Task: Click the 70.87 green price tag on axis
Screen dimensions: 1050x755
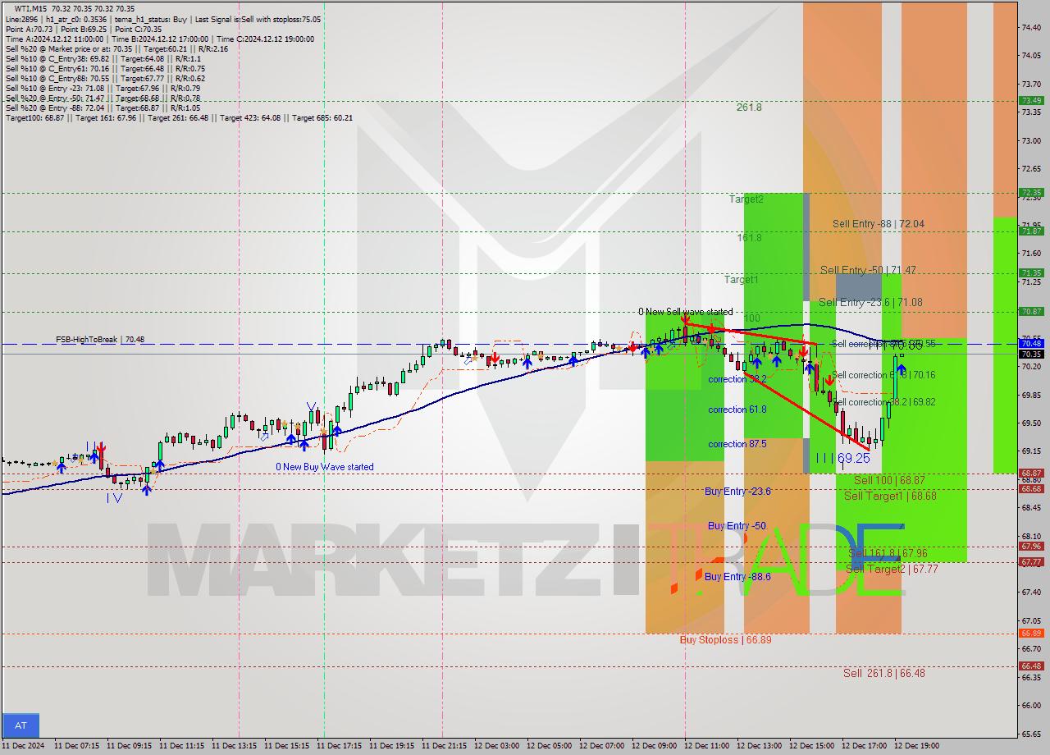Action: (x=1031, y=312)
